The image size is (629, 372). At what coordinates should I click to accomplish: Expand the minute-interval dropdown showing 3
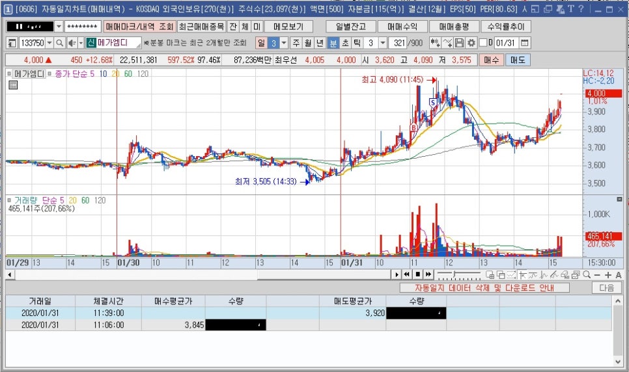pos(383,43)
